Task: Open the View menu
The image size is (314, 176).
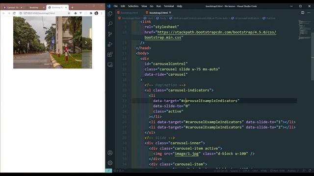Action: [x=144, y=6]
